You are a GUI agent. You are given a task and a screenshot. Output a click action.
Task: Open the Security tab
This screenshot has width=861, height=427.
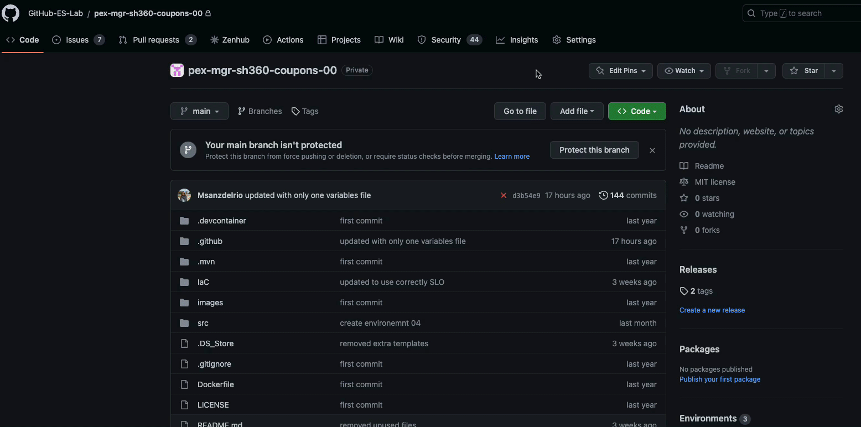pos(449,40)
